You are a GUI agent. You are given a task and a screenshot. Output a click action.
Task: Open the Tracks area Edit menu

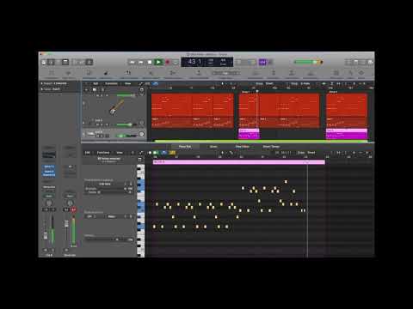[x=96, y=83]
